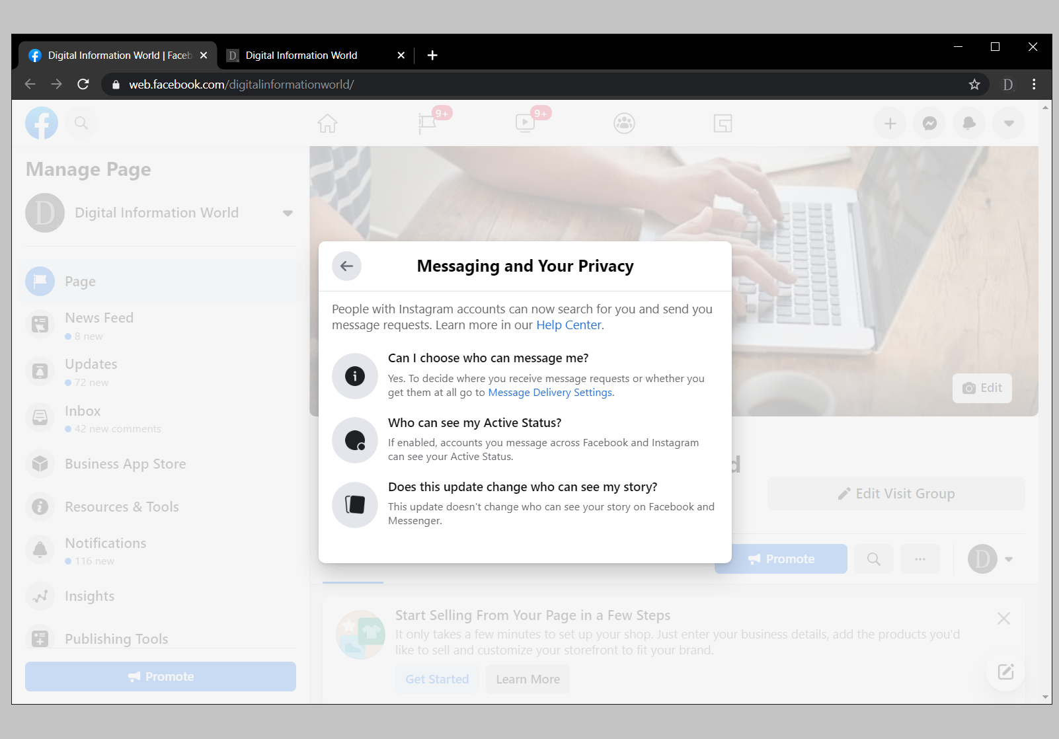
Task: Open the search magnifier icon
Action: coord(81,123)
